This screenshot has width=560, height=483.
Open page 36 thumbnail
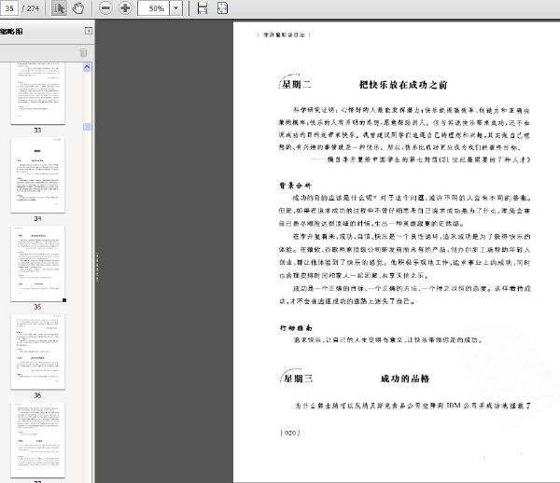coord(38,352)
